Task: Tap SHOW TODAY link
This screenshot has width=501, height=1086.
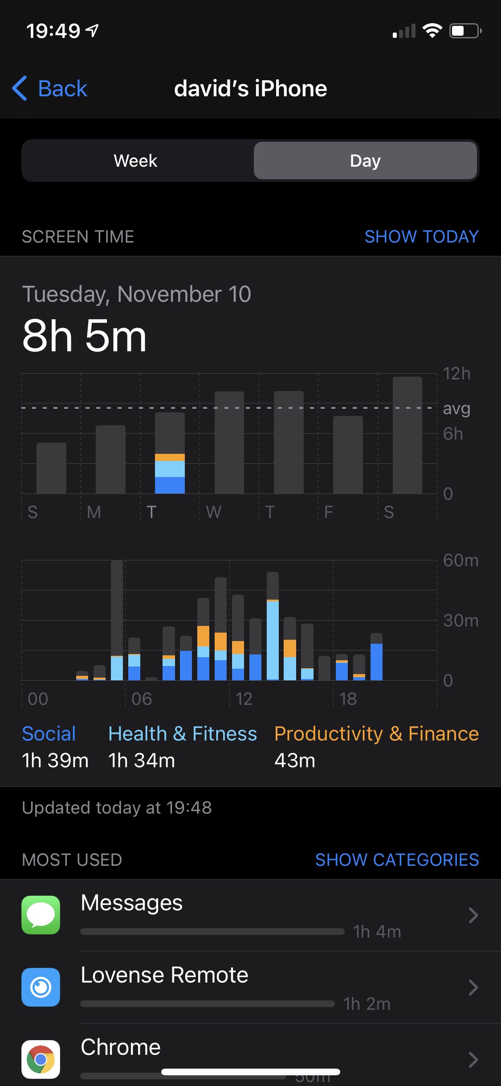Action: coord(421,237)
